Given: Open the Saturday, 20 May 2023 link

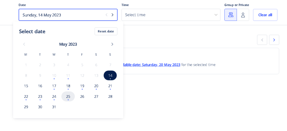Looking at the screenshot, I should pos(151,65).
